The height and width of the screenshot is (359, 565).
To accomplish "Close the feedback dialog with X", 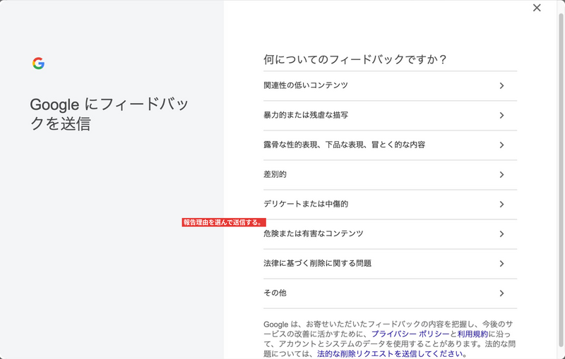I will 537,8.
